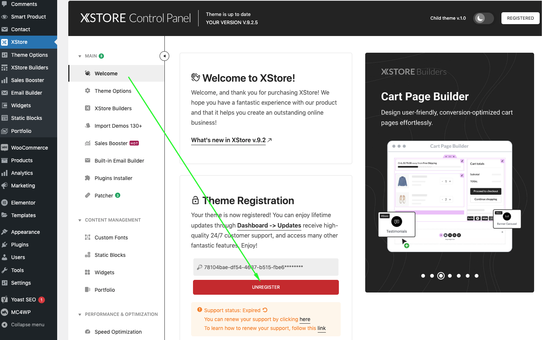Open Import Demos 130+ icon
The image size is (543, 340).
(x=88, y=126)
